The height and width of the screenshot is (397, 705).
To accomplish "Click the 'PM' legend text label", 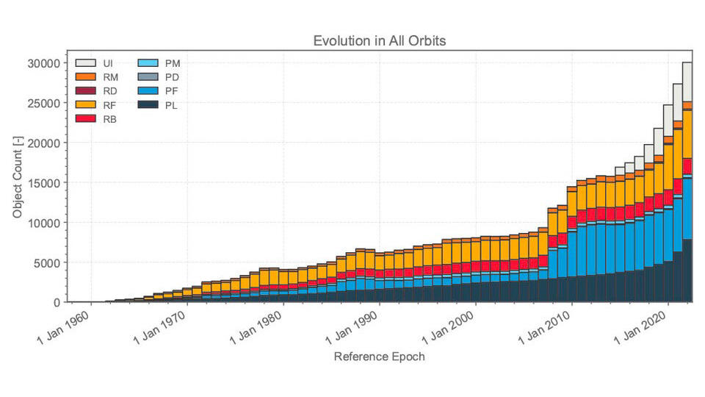I will [173, 63].
